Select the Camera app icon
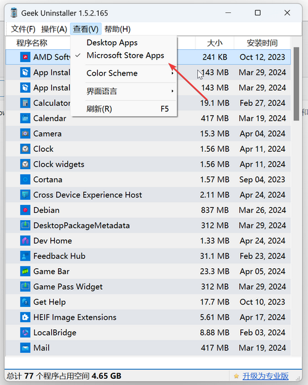 [25, 133]
